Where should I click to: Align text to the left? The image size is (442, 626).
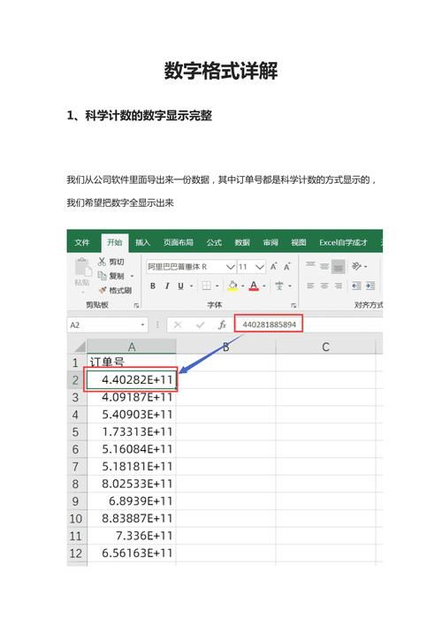(x=310, y=286)
